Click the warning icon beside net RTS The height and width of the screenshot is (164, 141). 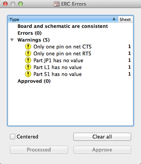(28, 54)
